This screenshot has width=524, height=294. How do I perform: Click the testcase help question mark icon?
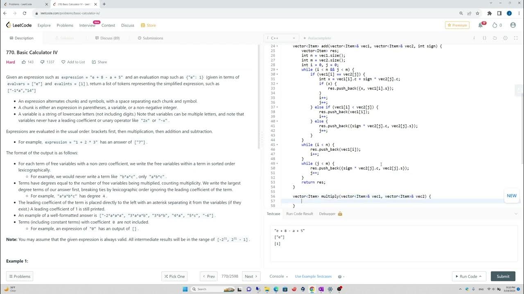coord(340,276)
